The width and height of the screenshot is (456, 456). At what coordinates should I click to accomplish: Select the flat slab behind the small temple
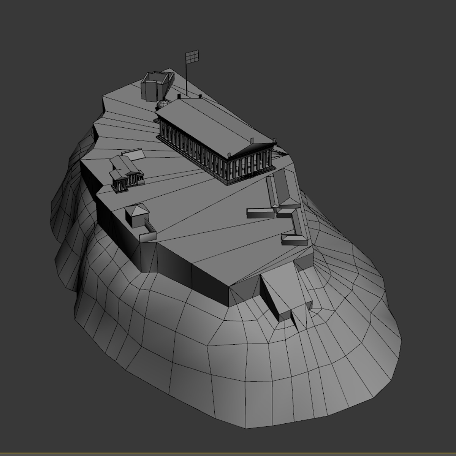point(134,154)
